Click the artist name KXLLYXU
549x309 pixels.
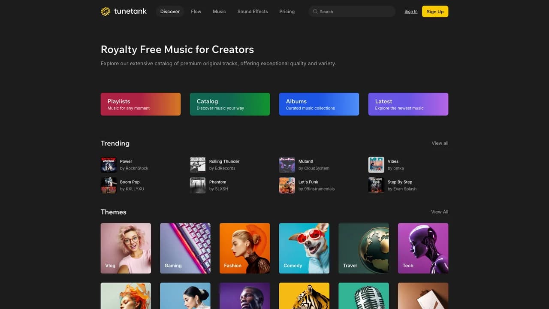click(135, 189)
